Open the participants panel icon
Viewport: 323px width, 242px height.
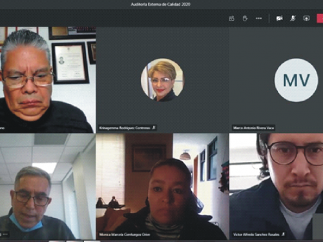(x=231, y=19)
